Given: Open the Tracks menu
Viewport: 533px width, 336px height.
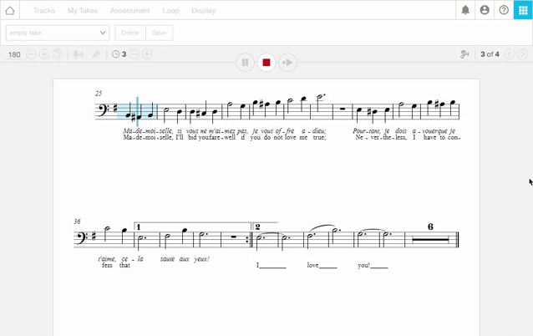Looking at the screenshot, I should pos(44,11).
